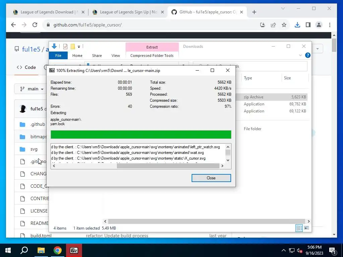Open Chrome downloads icon

pyautogui.click(x=297, y=25)
